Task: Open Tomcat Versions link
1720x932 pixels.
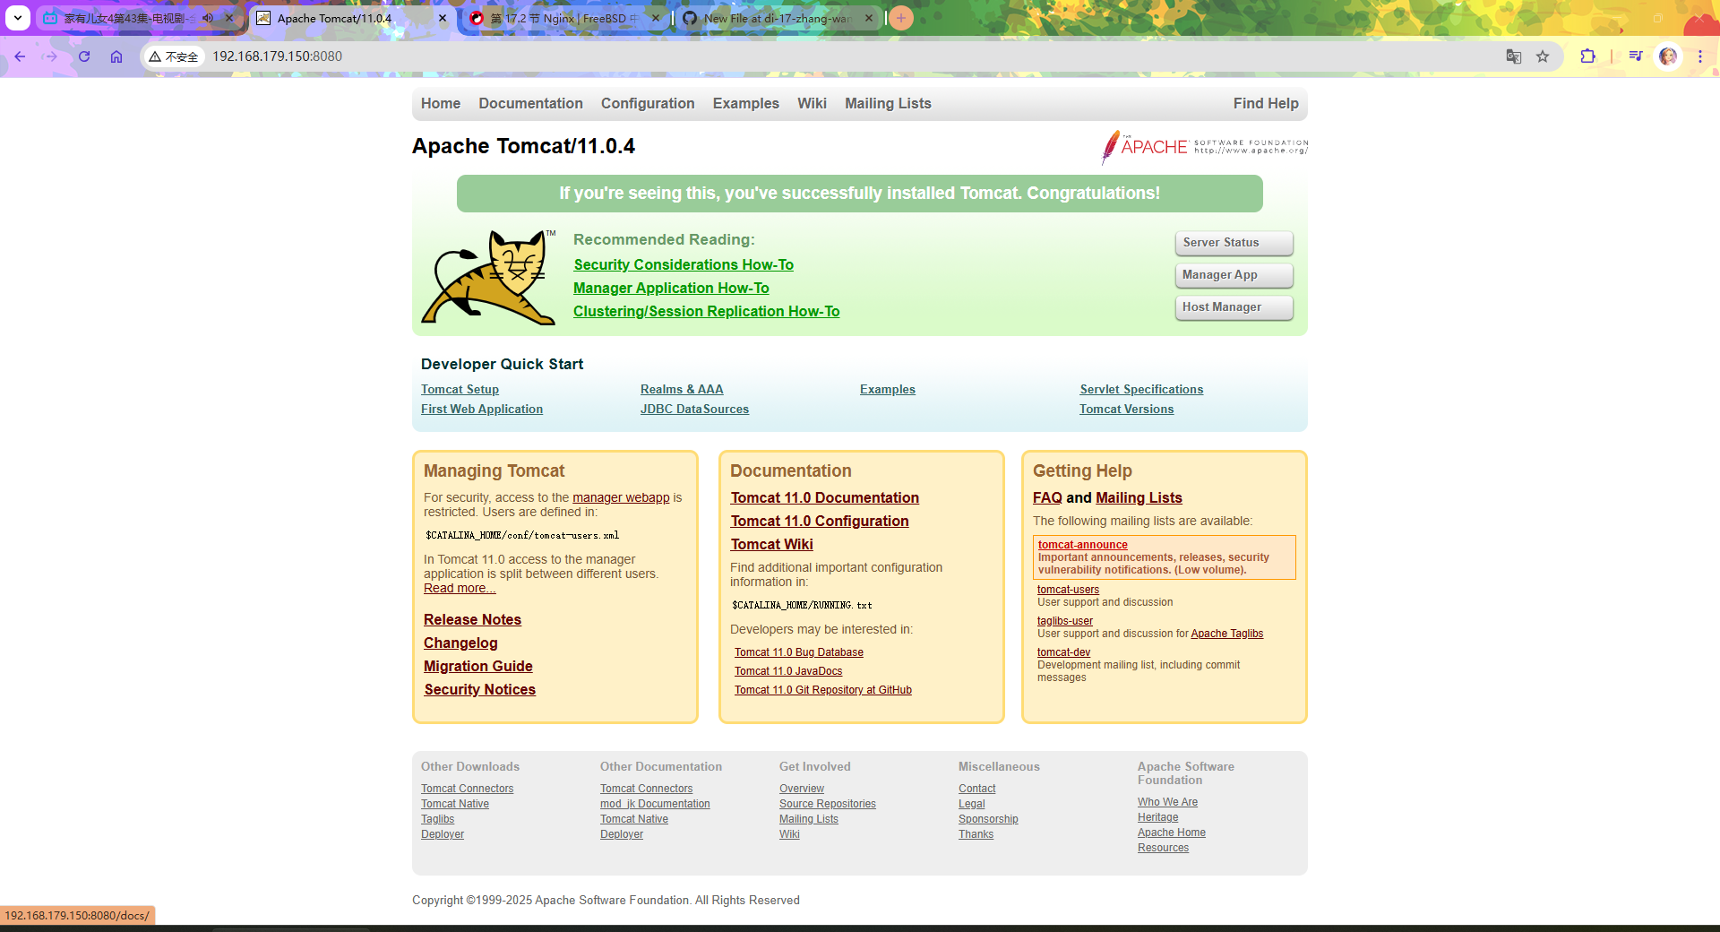Action: click(x=1126, y=410)
